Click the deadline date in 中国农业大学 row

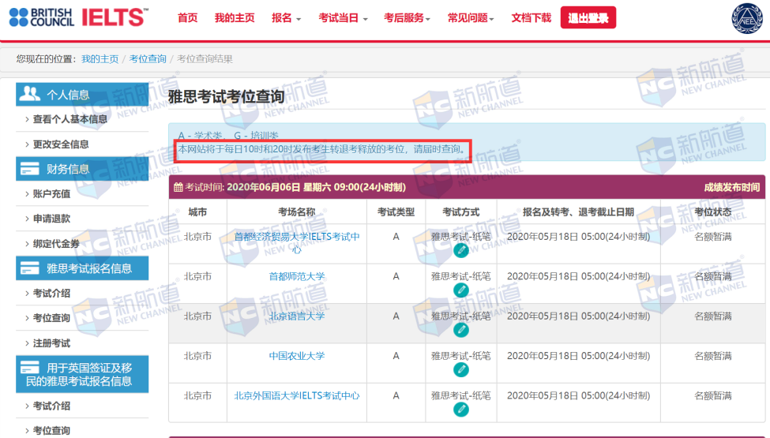[x=578, y=356]
